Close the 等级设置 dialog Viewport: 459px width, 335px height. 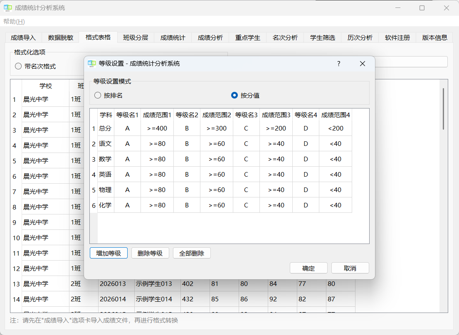pos(363,64)
